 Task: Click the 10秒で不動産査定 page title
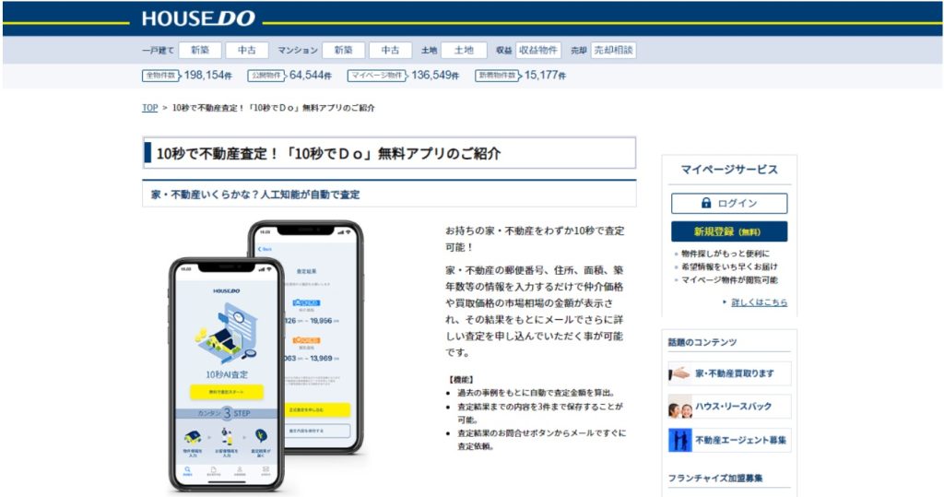pos(329,154)
